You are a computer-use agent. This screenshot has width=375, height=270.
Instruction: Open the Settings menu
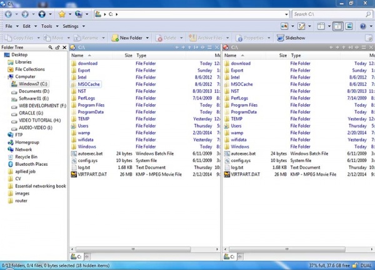[71, 26]
